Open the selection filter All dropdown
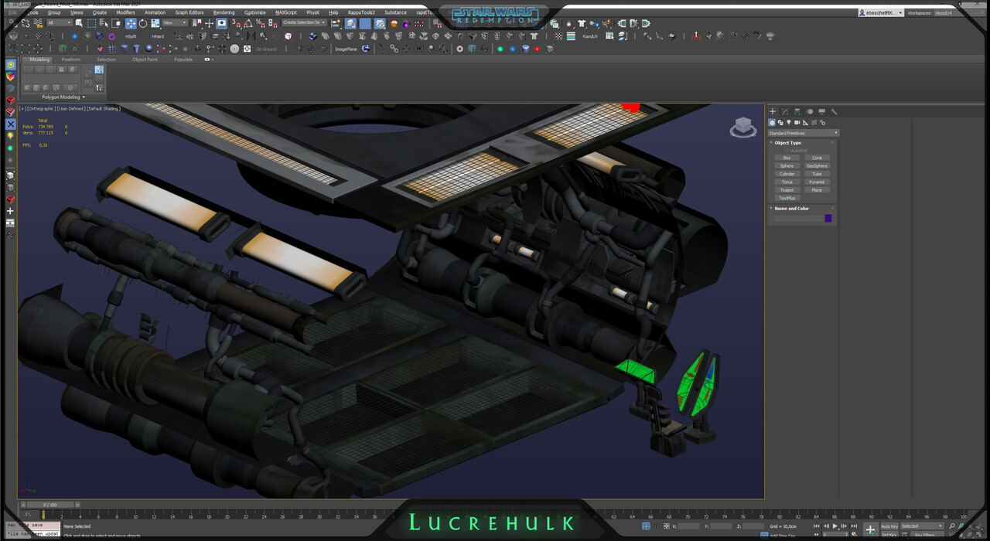 (x=60, y=23)
